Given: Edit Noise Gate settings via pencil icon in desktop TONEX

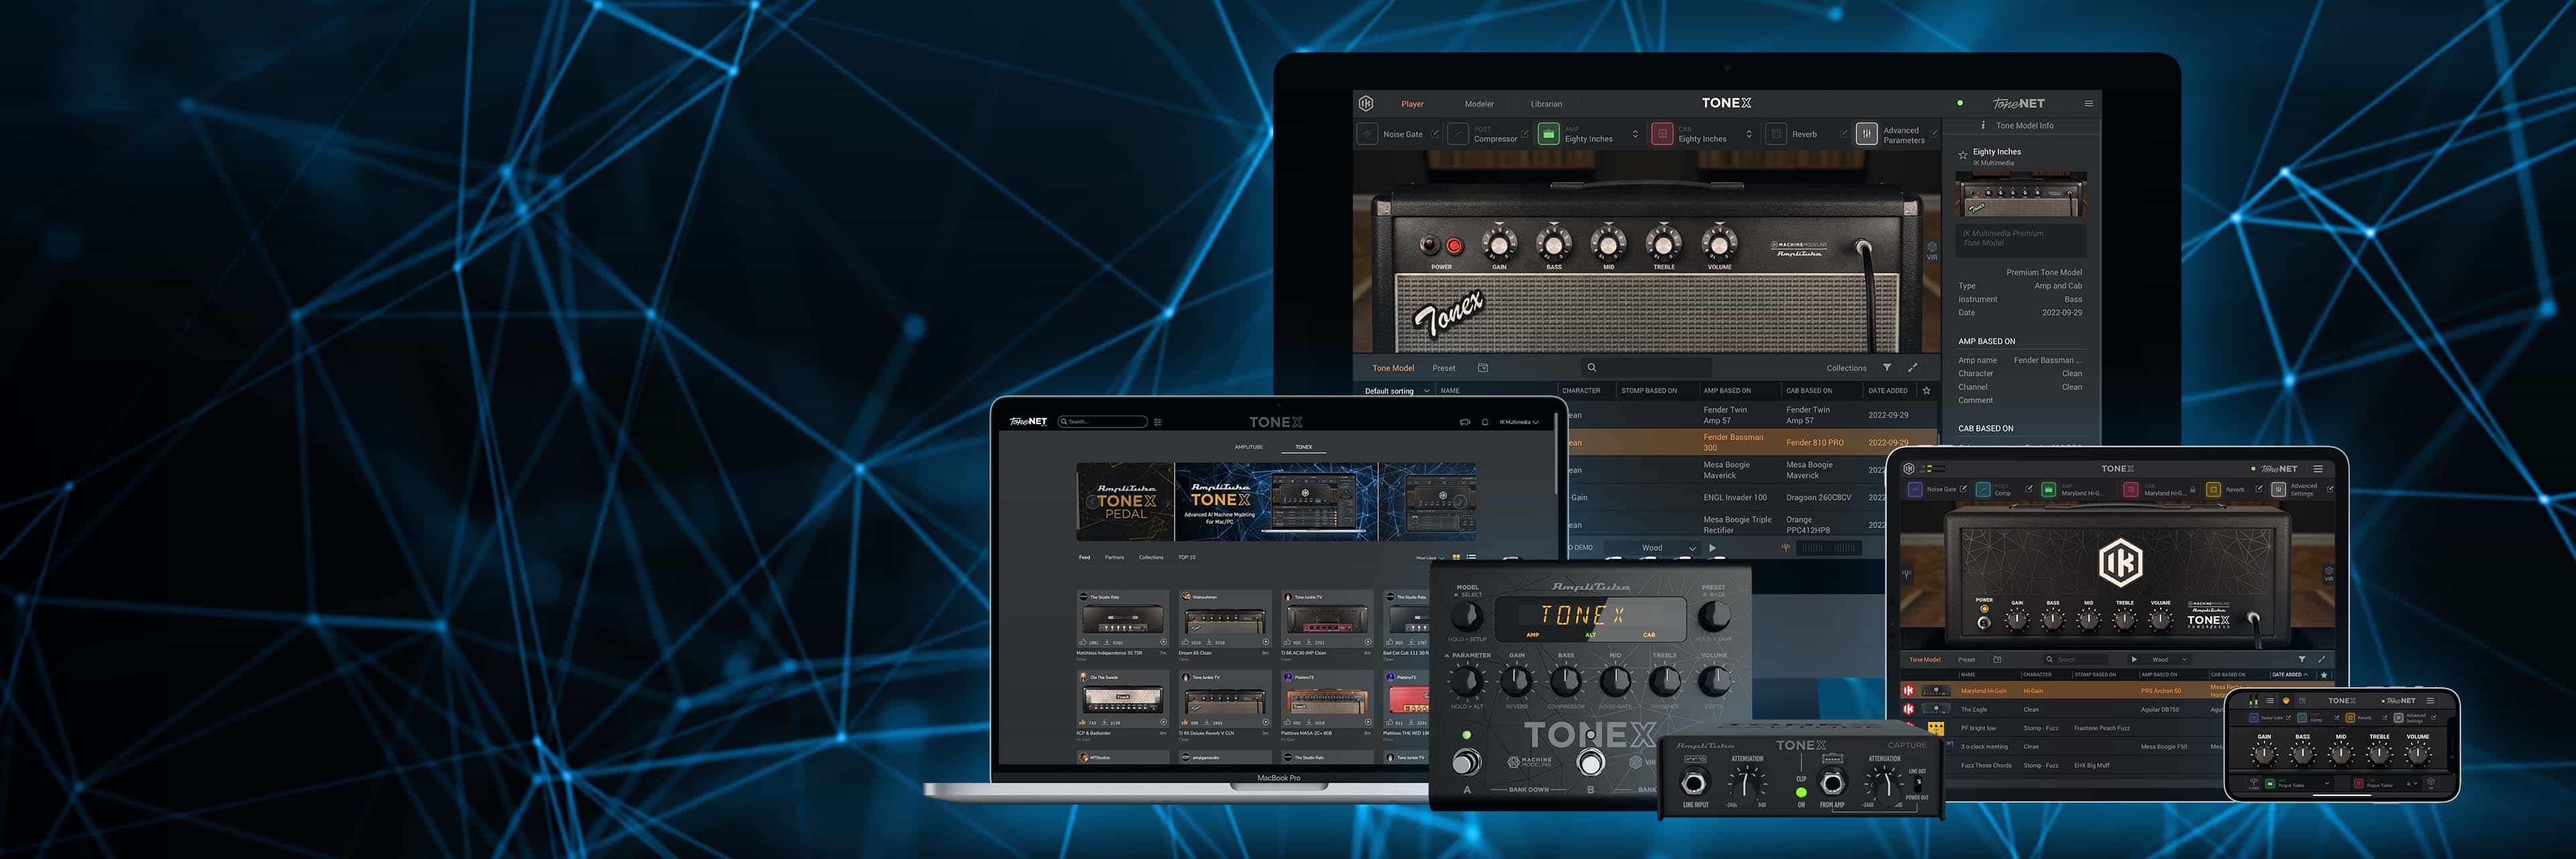Looking at the screenshot, I should point(1435,134).
